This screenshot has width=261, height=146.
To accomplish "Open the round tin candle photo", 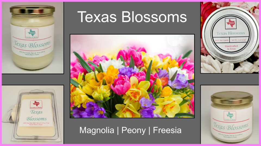I will click(230, 37).
